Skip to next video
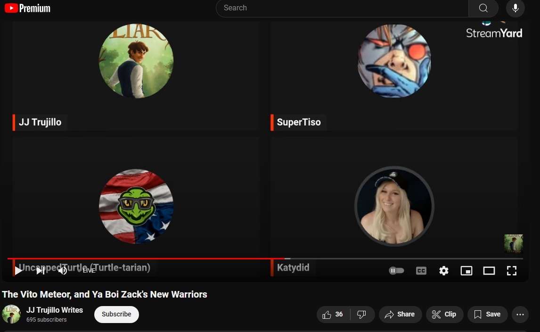540x332 pixels. click(41, 271)
